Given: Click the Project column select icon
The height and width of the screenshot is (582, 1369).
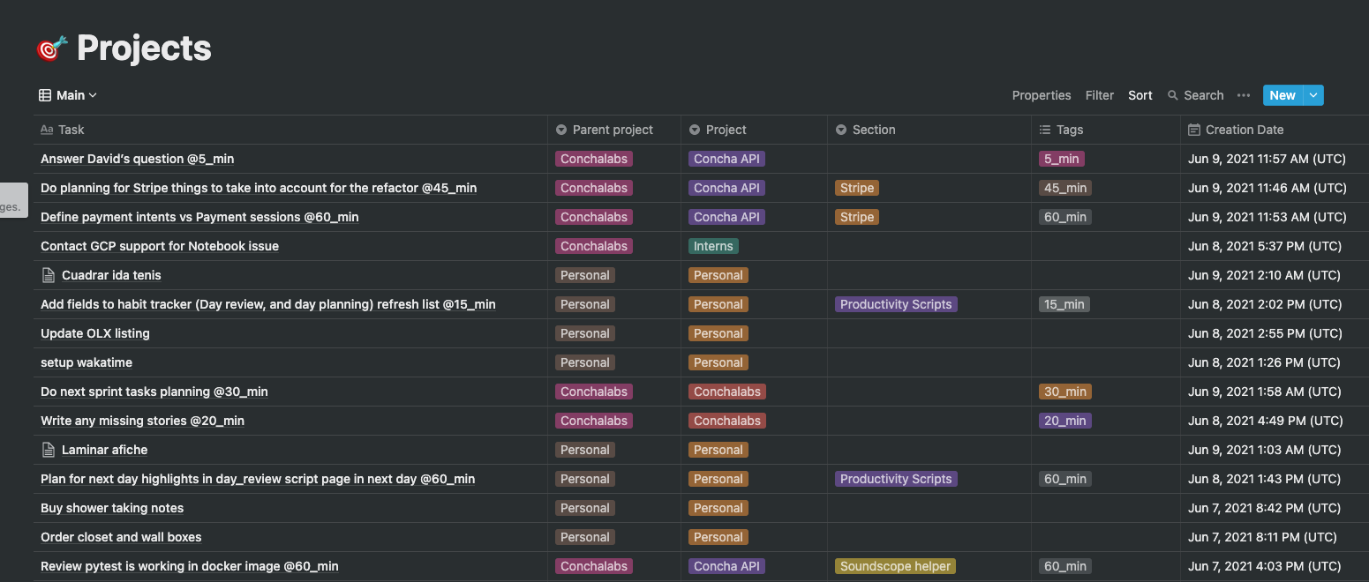Looking at the screenshot, I should pyautogui.click(x=695, y=130).
